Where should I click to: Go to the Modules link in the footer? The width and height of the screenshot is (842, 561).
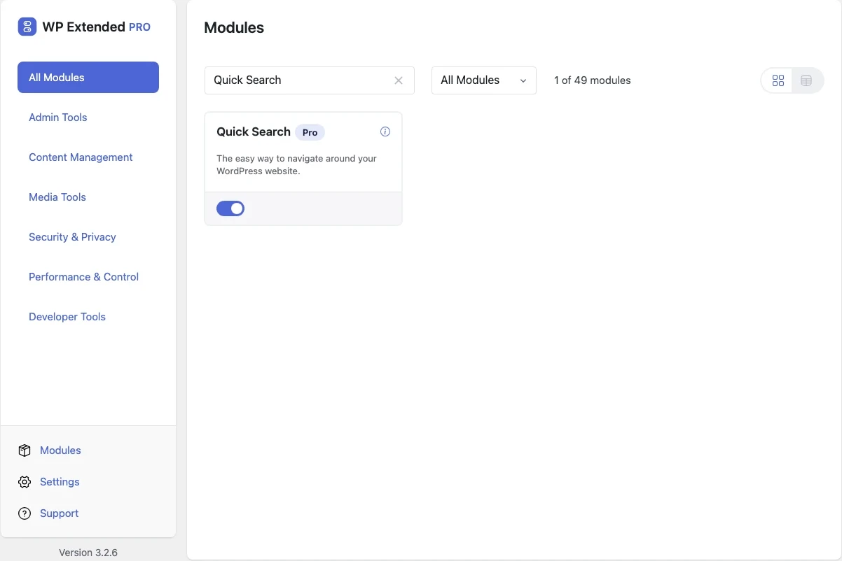[x=60, y=450]
